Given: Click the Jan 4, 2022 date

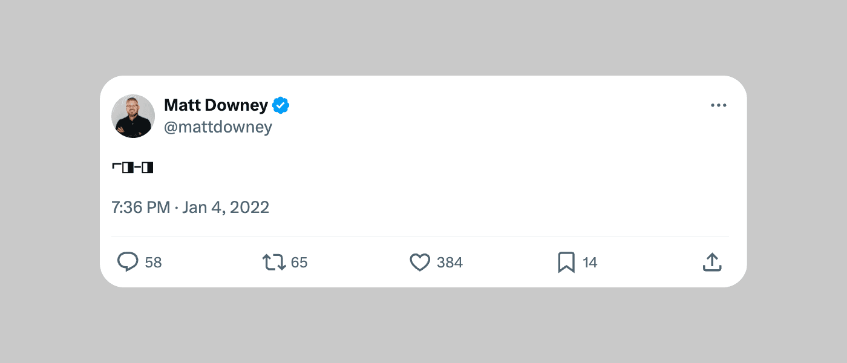Looking at the screenshot, I should (x=226, y=208).
